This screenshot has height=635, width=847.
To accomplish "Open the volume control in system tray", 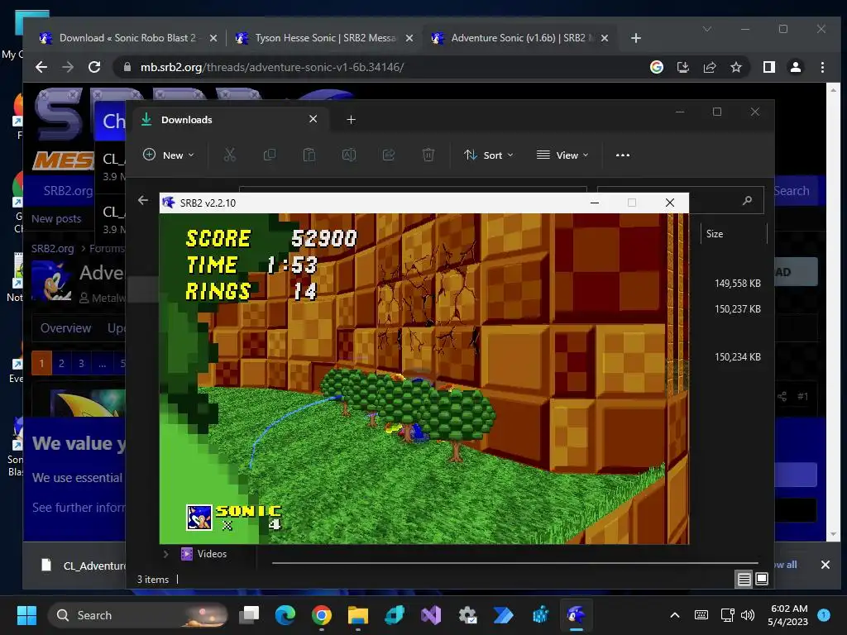I will point(748,615).
